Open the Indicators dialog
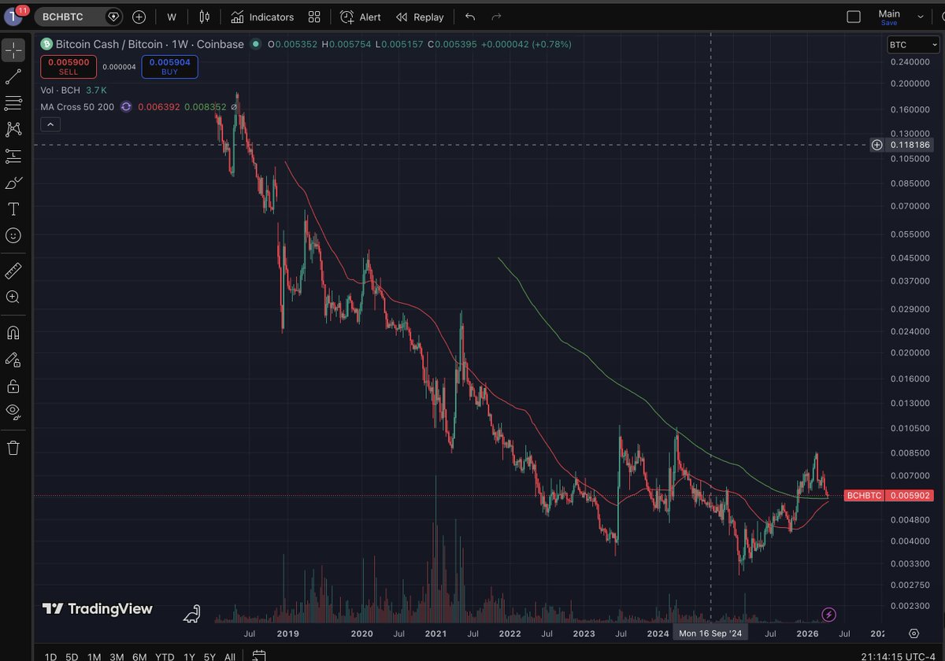This screenshot has height=661, width=945. tap(262, 17)
